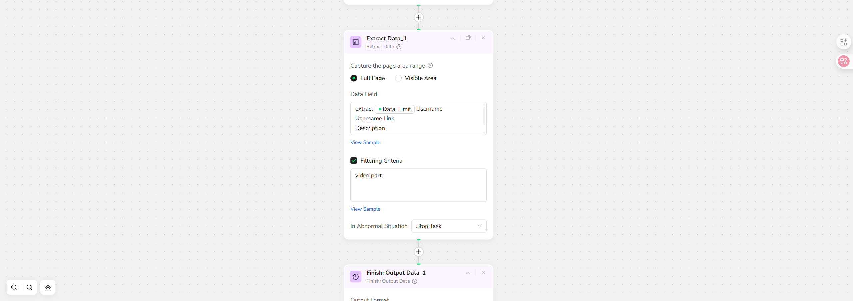Click the Filtering Criteria text box
Screen dimensions: 853x301
point(418,185)
